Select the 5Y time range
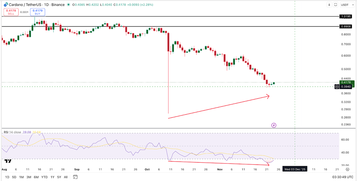Screen dimensions: 357x181 [59, 177]
